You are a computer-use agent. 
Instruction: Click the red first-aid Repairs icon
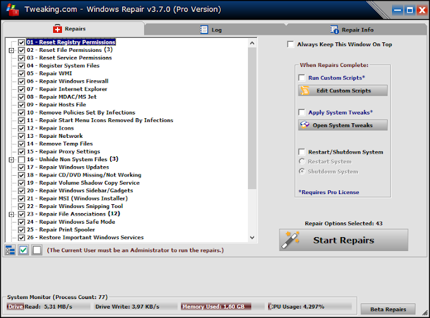coord(58,29)
